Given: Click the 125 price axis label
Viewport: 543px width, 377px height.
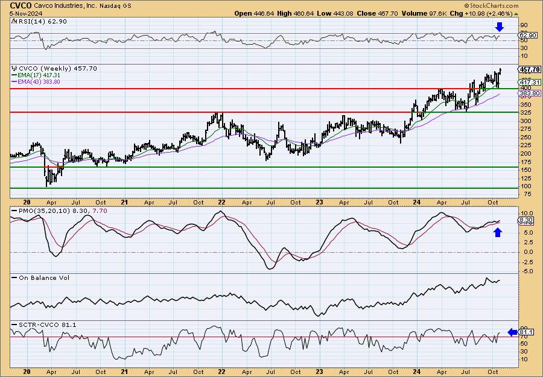Looking at the screenshot, I should click(x=526, y=179).
